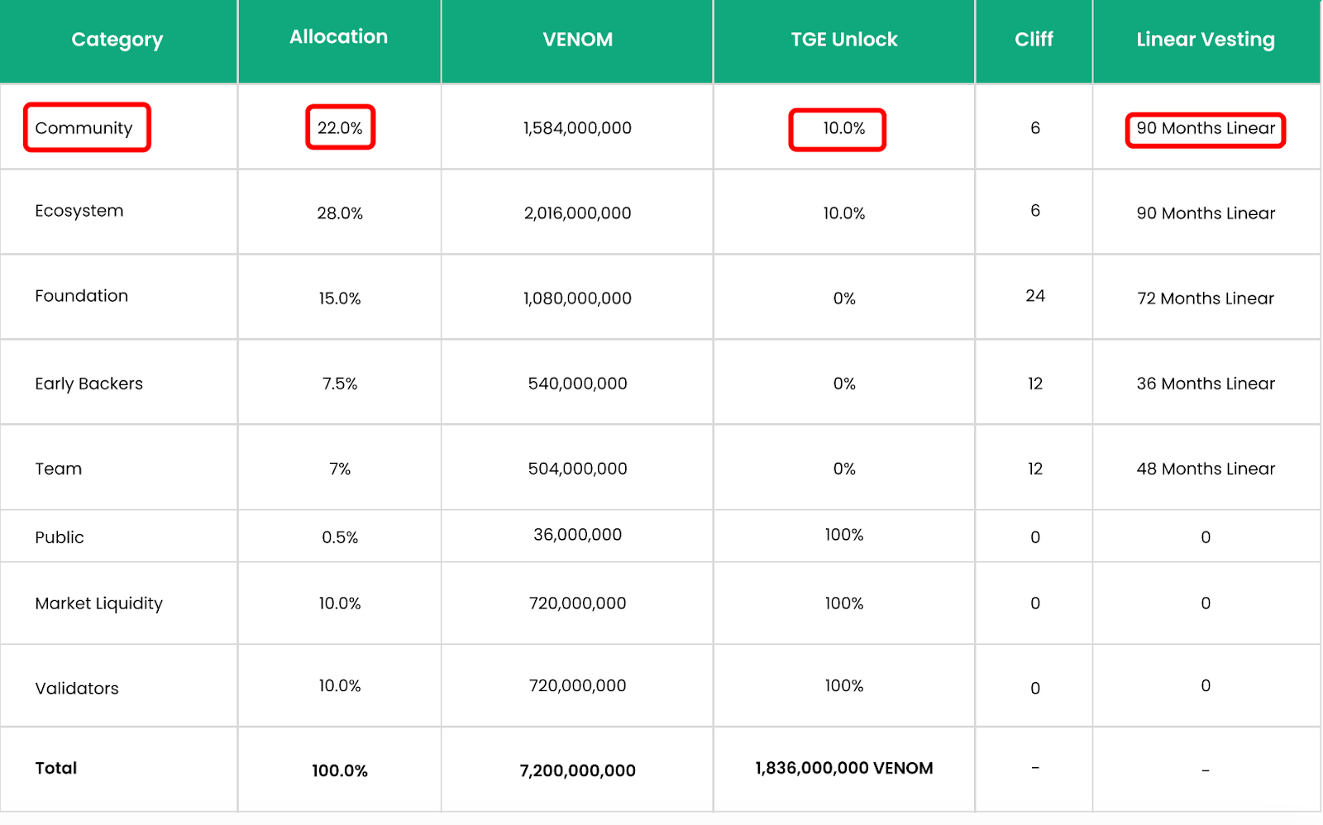1323x825 pixels.
Task: Select Validators' 100% TGE Unlock cell
Action: click(x=844, y=686)
